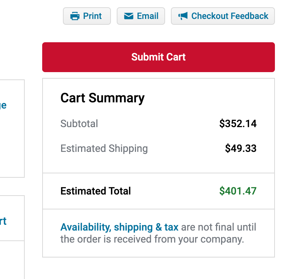Click the horizontal divider above Estimated Total
Screen dimensions: 288x279
click(x=159, y=173)
